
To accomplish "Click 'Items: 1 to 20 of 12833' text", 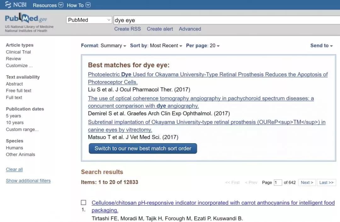I will [110, 182].
